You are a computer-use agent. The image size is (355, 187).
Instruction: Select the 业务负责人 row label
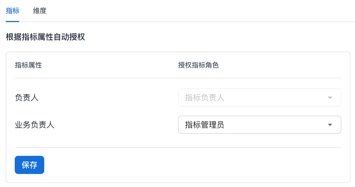point(35,125)
